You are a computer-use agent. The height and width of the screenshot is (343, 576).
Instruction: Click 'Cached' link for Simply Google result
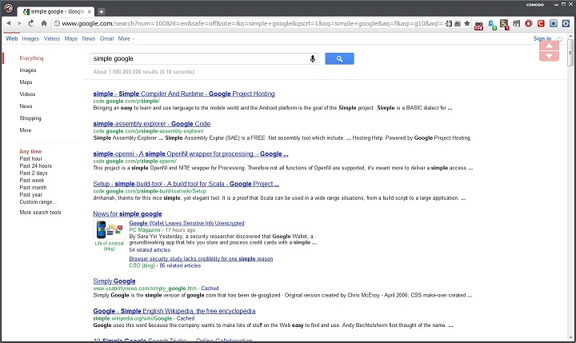pos(210,289)
